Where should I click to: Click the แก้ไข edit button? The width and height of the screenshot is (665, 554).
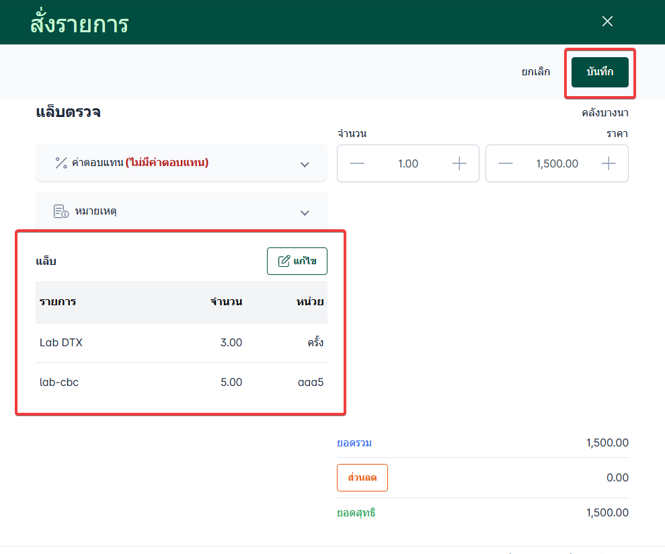[x=297, y=261]
